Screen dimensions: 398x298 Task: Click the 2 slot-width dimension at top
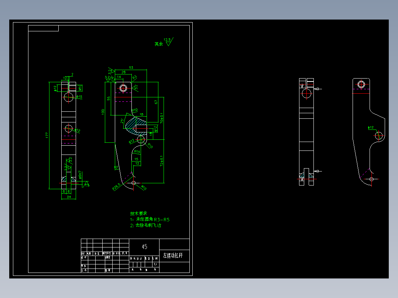click(72, 74)
